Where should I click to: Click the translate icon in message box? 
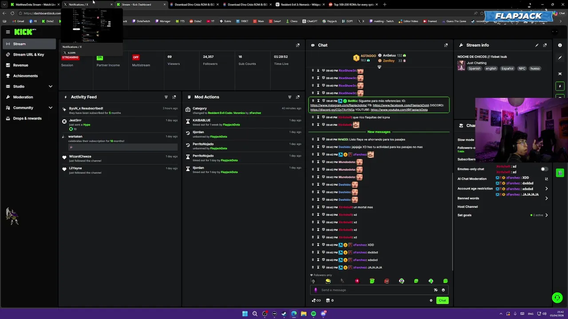click(435, 290)
